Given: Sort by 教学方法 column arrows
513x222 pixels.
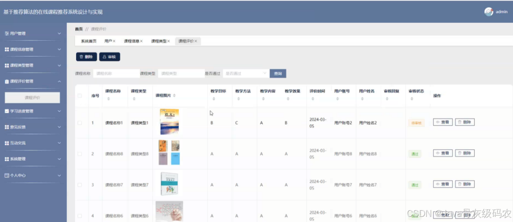Looking at the screenshot, I should (238, 99).
